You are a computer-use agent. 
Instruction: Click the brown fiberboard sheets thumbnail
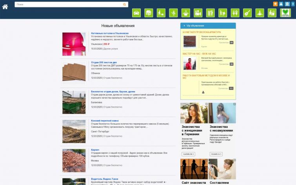(74, 73)
